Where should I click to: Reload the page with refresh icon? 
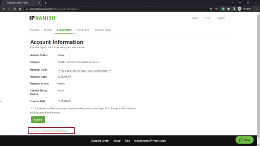tap(15, 9)
